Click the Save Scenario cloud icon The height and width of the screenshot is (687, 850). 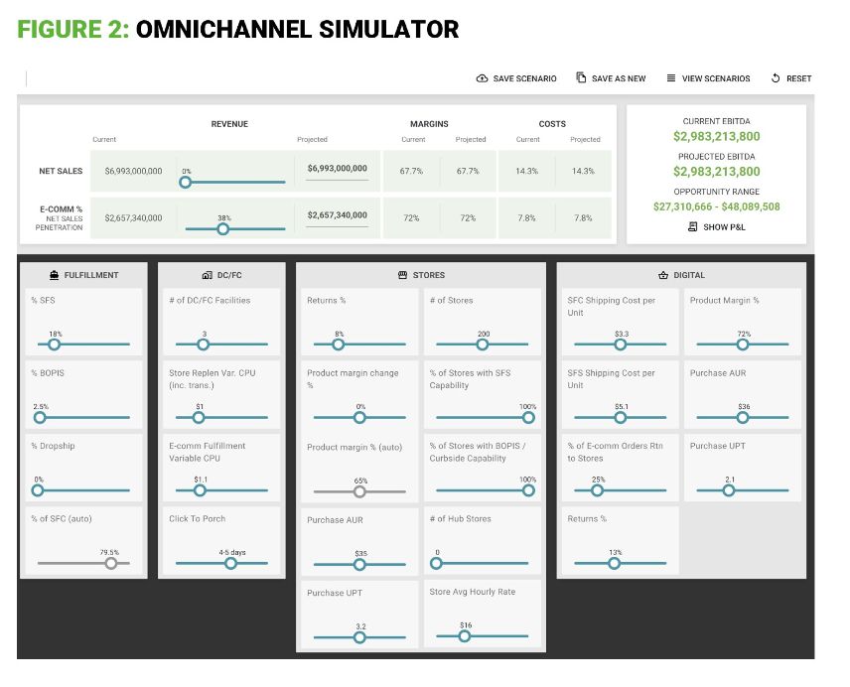coord(483,78)
